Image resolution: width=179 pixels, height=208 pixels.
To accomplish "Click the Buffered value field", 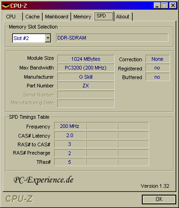I will tap(157, 77).
